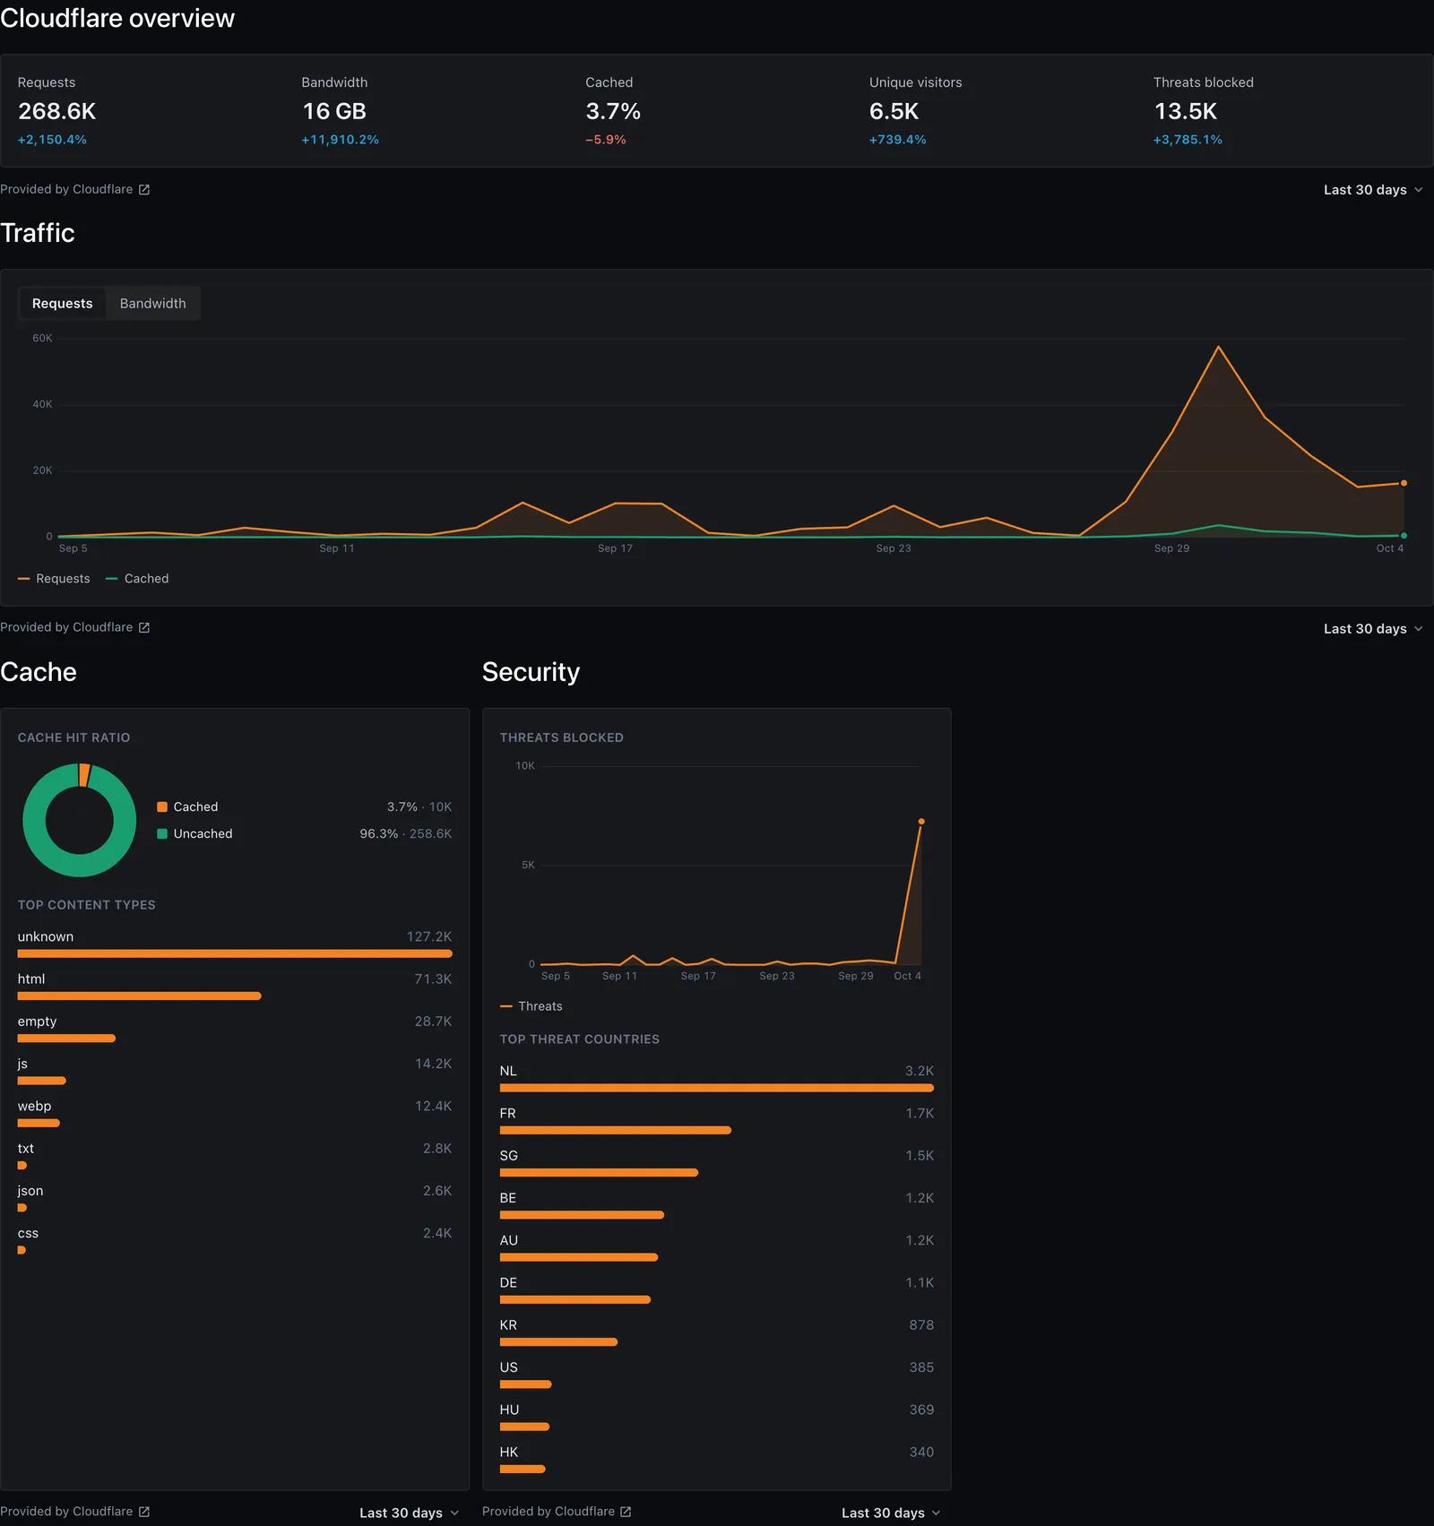Open Provided by Cloudflare link under Cache panel
1434x1526 pixels.
[75, 1512]
